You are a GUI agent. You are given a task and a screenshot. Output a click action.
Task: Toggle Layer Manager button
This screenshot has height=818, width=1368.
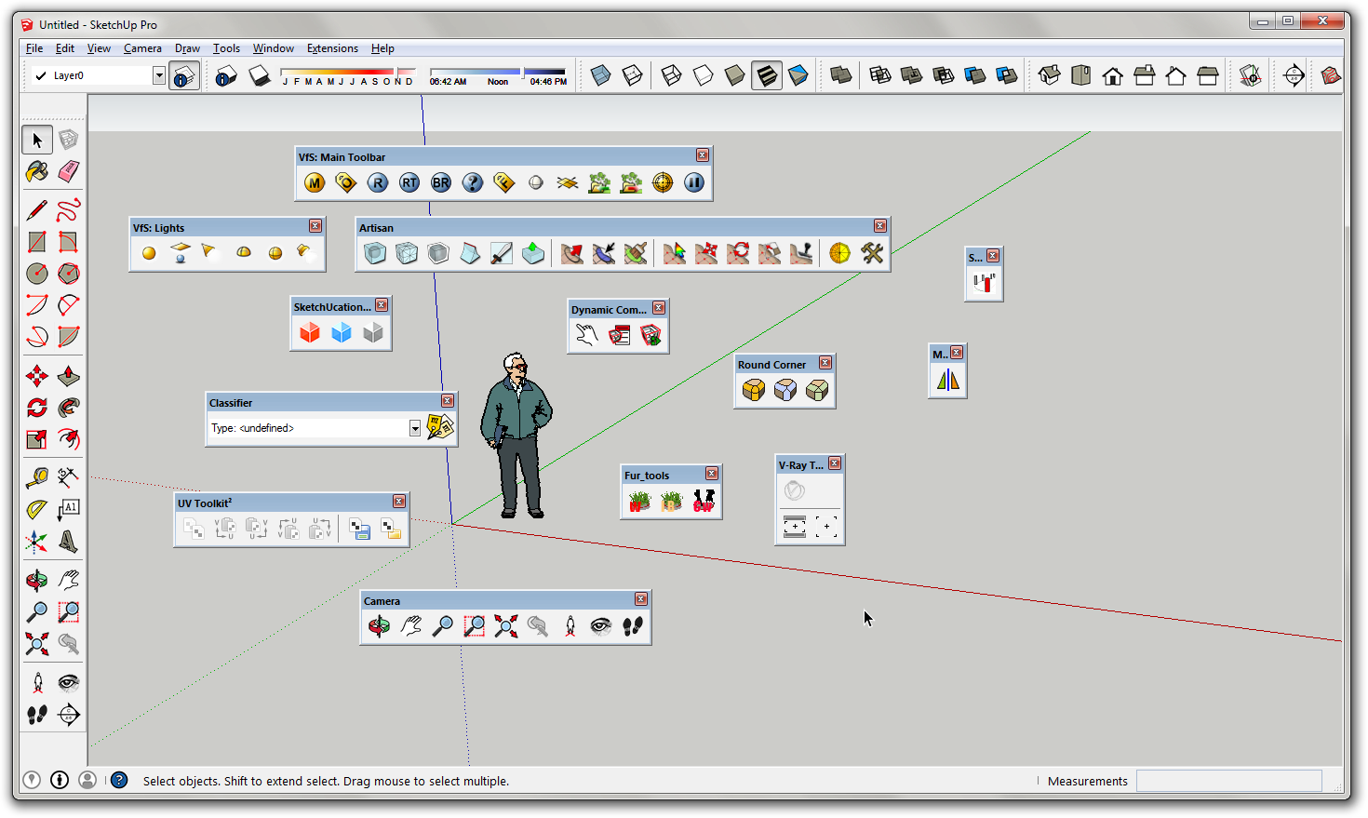(184, 75)
